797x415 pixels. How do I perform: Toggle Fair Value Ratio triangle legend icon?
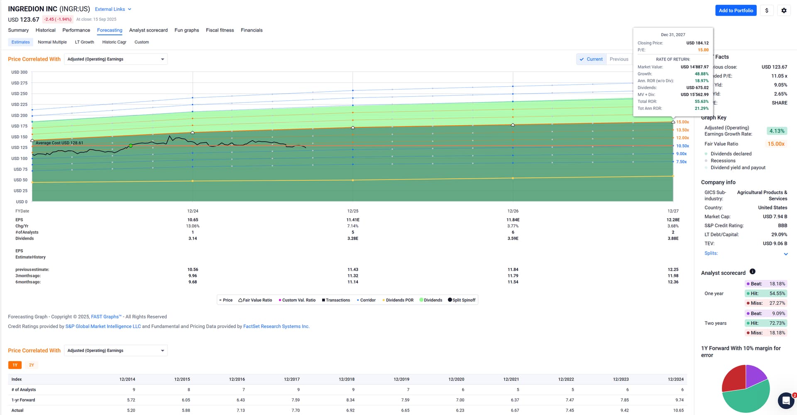click(x=240, y=300)
